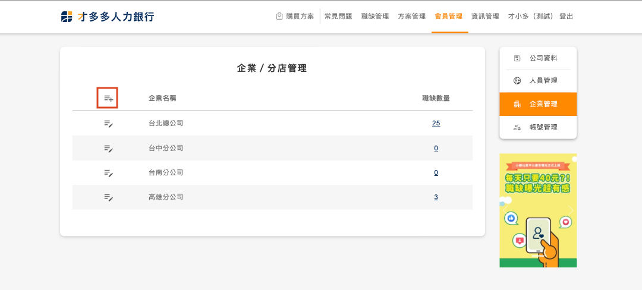642x290 pixels.
Task: Select the 會員管理 tab
Action: (449, 17)
